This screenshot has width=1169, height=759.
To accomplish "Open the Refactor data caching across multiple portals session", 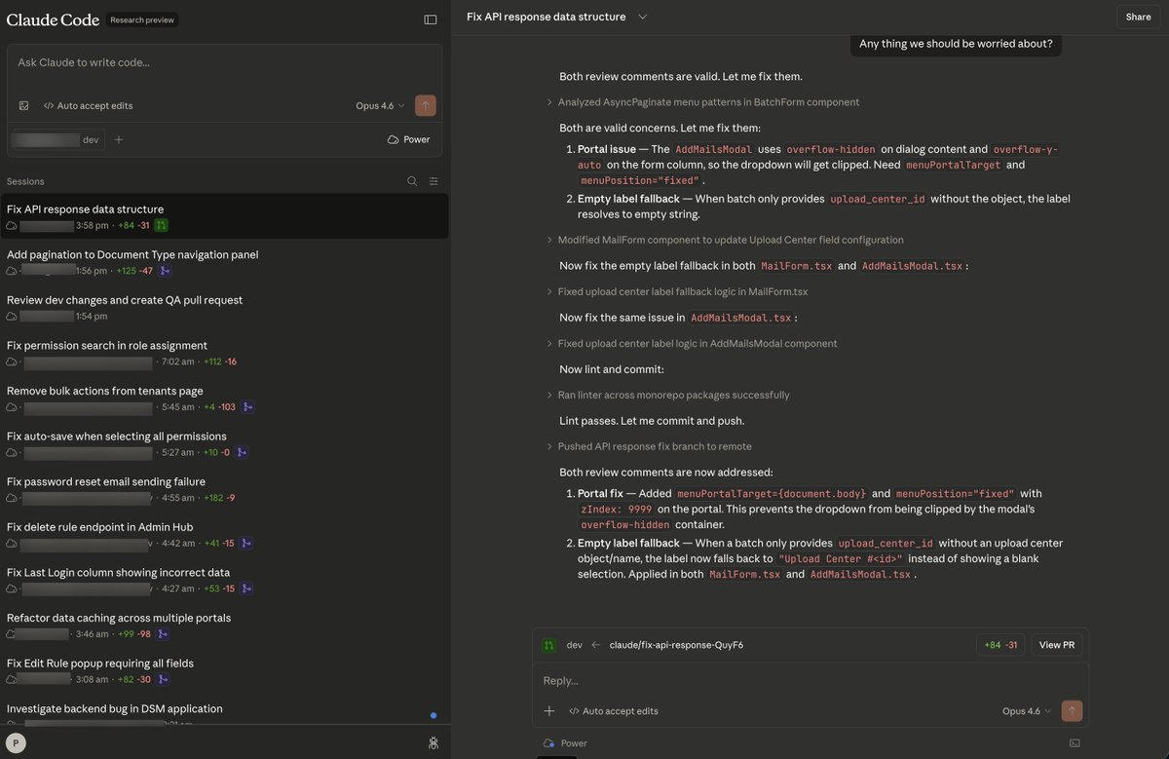I will click(x=225, y=626).
